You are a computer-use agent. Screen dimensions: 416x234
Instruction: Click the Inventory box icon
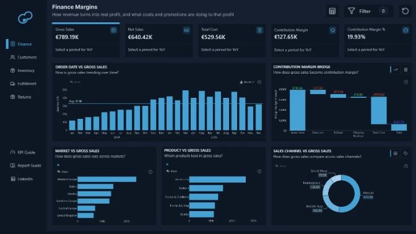12,71
